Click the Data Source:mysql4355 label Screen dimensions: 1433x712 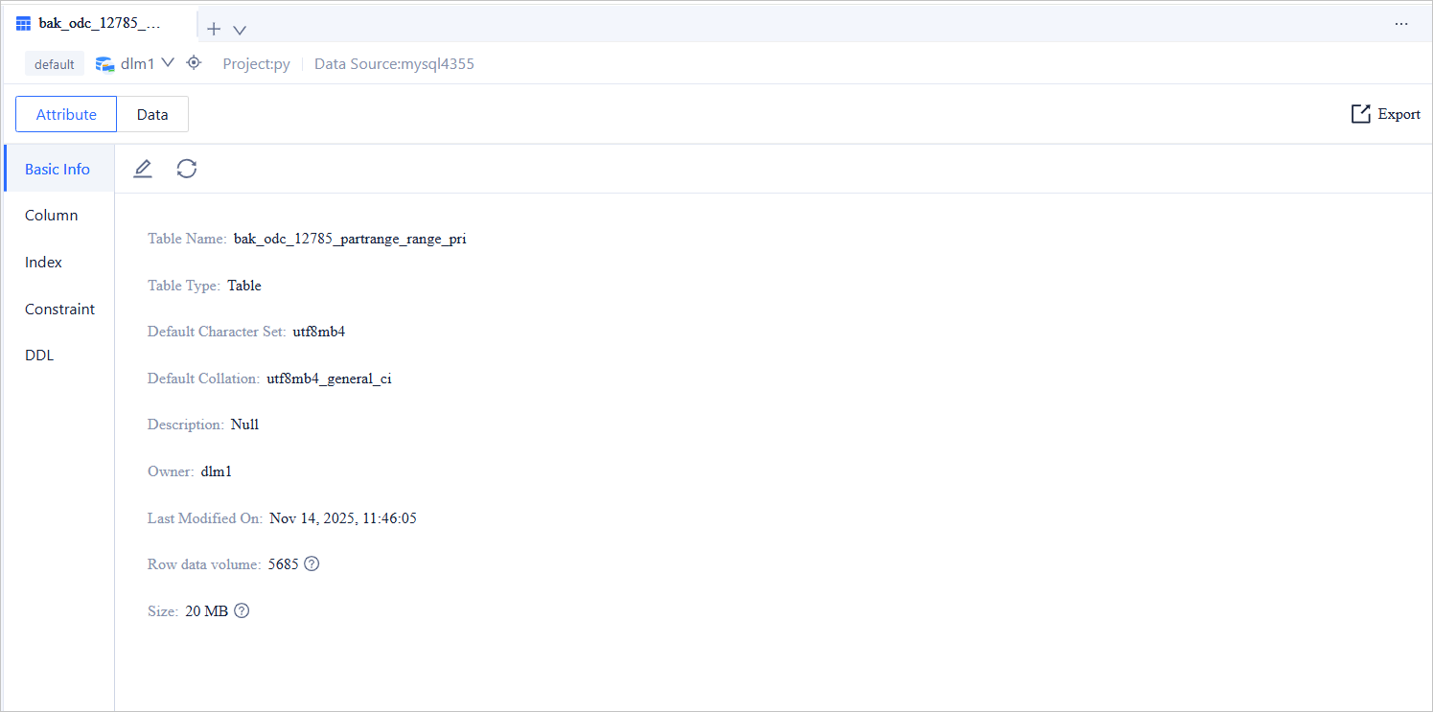(394, 64)
